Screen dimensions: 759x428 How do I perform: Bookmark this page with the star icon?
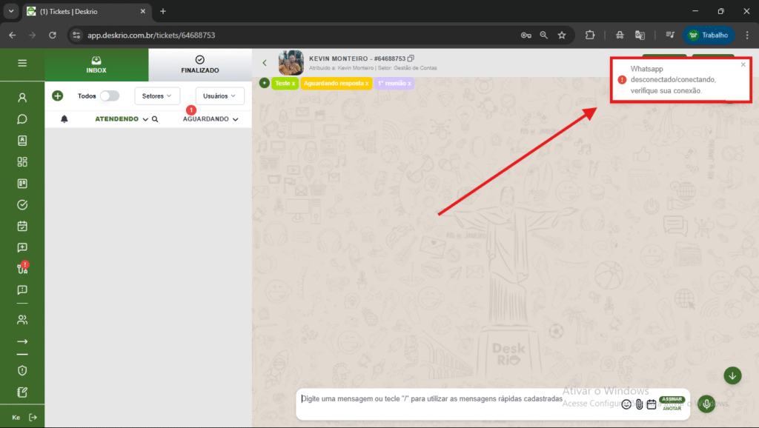pos(562,35)
